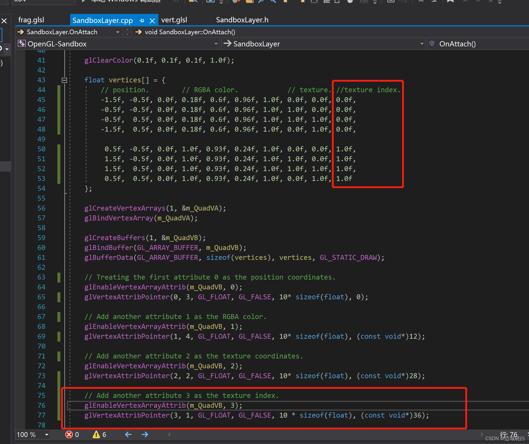The image size is (529, 444).
Task: Navigate forward with the right arrow
Action: point(145,434)
